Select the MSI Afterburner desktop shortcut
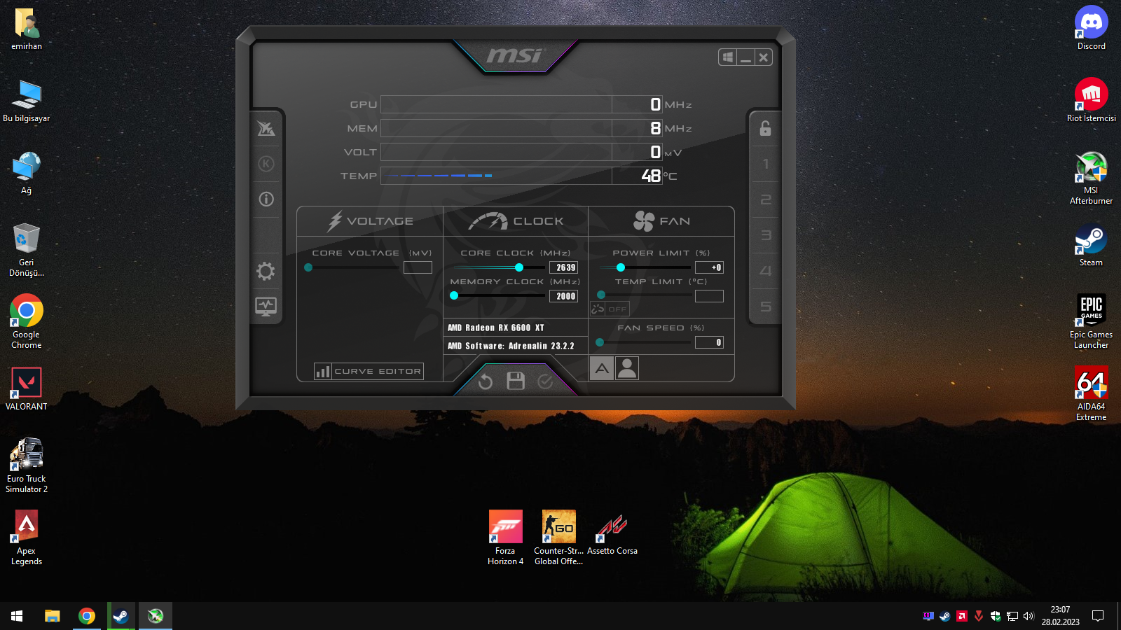The height and width of the screenshot is (630, 1121). pyautogui.click(x=1092, y=178)
